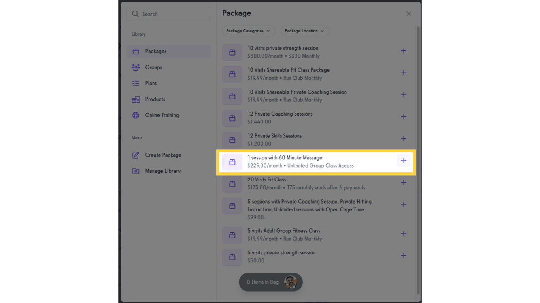The height and width of the screenshot is (303, 540).
Task: Open the Package Categories dropdown
Action: pyautogui.click(x=248, y=31)
